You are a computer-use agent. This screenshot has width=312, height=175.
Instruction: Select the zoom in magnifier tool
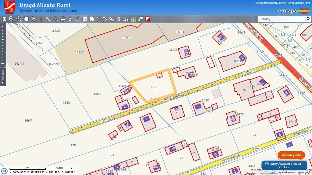(12, 19)
